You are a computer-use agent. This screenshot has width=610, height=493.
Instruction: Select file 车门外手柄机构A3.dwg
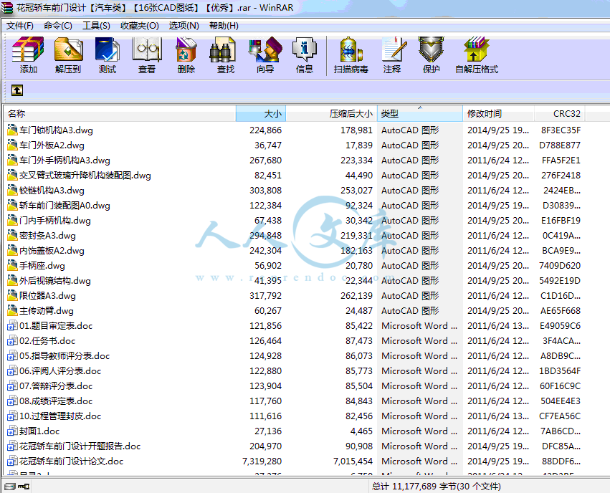65,161
